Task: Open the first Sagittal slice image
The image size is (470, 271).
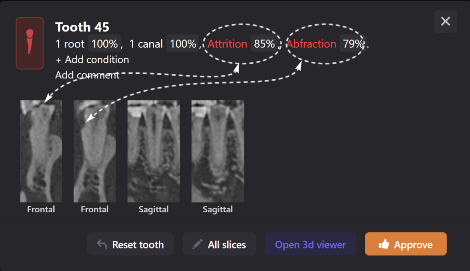Action: (x=153, y=151)
